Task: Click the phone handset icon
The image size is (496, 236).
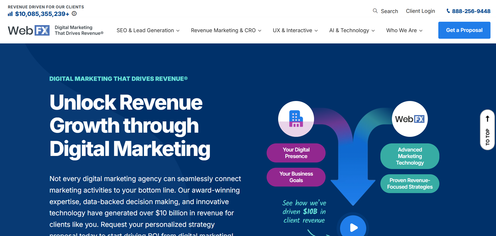Action: pyautogui.click(x=448, y=11)
